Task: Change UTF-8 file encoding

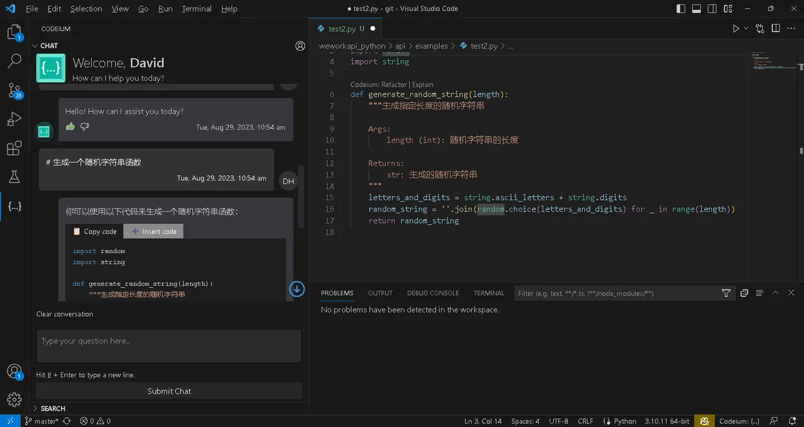Action: 558,421
